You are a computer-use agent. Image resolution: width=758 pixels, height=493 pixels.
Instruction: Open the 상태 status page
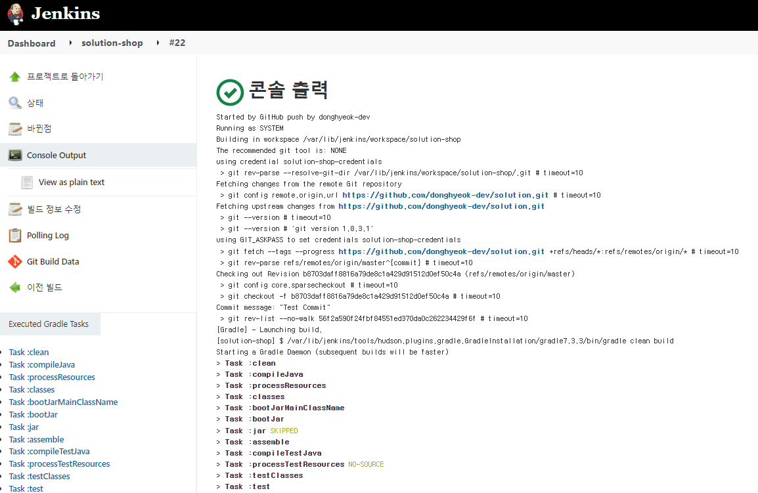[x=35, y=103]
